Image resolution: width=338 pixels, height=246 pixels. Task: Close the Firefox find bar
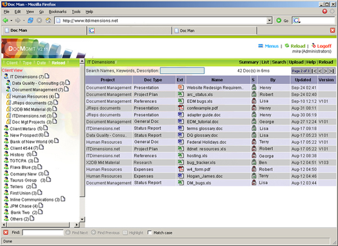tap(5, 232)
